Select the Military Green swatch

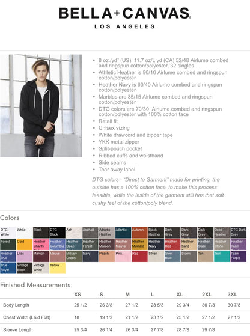pyautogui.click(x=74, y=256)
